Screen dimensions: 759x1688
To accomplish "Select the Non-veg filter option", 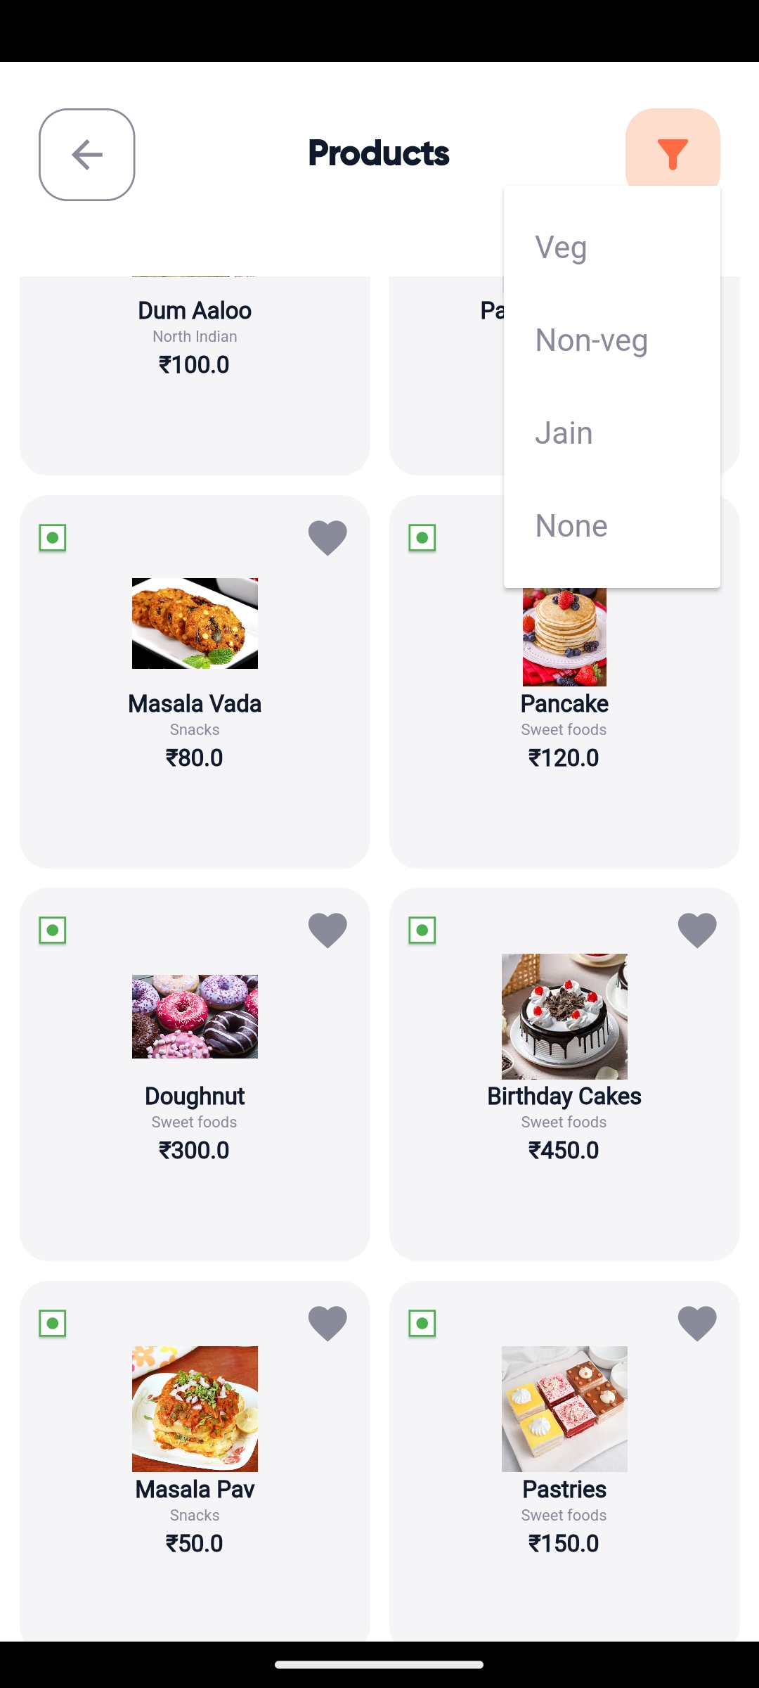I will tap(591, 340).
